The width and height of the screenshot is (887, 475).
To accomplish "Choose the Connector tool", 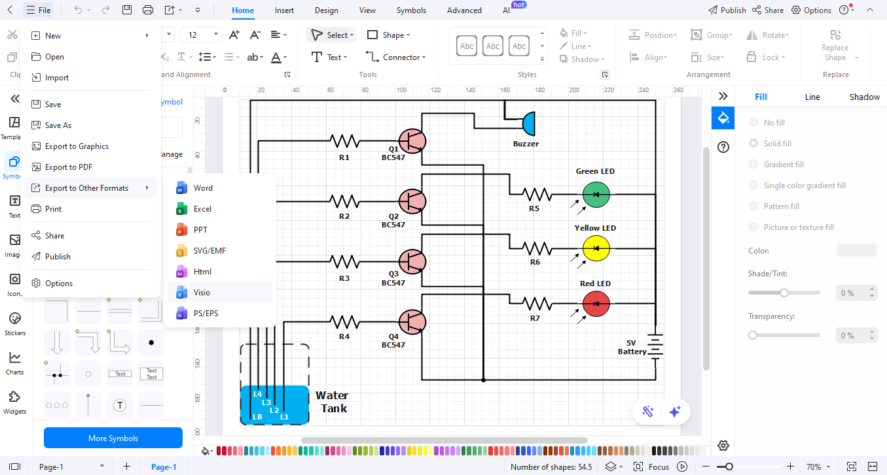I will 395,57.
